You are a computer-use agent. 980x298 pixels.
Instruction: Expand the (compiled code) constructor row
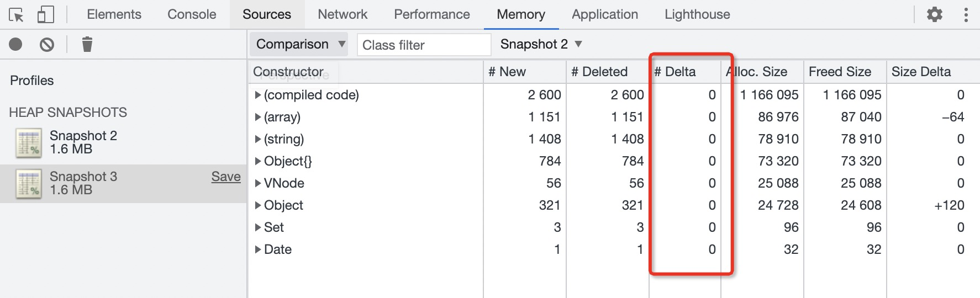click(258, 95)
